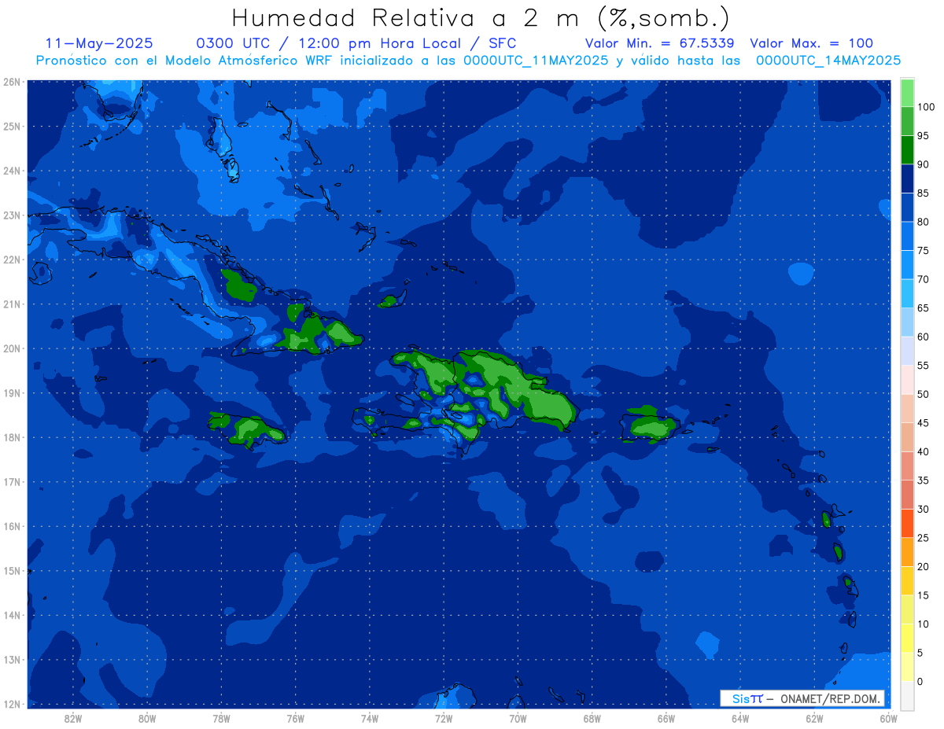
Task: Click the '60W' longitude axis label
Action: pos(888,718)
